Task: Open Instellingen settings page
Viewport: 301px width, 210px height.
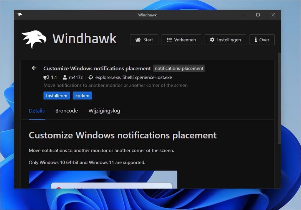Action: [x=225, y=40]
